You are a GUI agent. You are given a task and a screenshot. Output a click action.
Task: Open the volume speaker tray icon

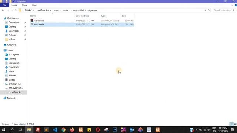click(209, 130)
